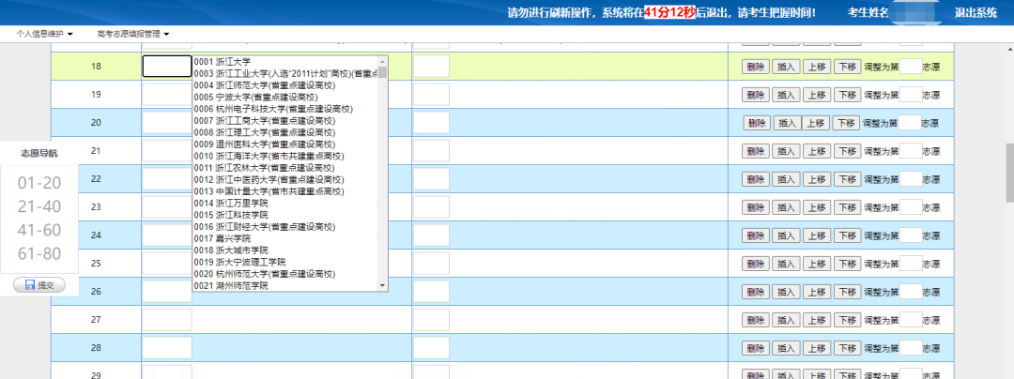Viewport: 1014px width, 379px height.
Task: Click 插入 button in row 20
Action: [786, 123]
